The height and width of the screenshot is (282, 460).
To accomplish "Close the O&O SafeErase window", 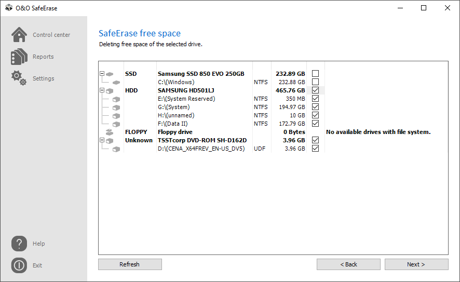I will pyautogui.click(x=448, y=8).
